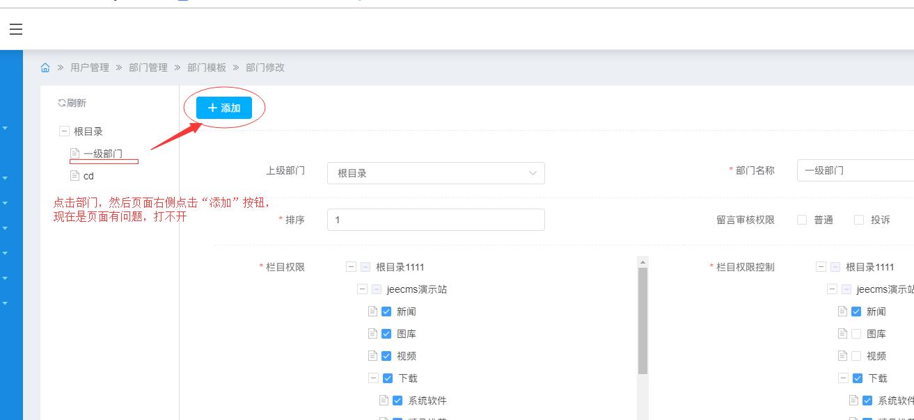
Task: Uncheck 系统软件 in the 栏目权限 tree
Action: pos(397,401)
